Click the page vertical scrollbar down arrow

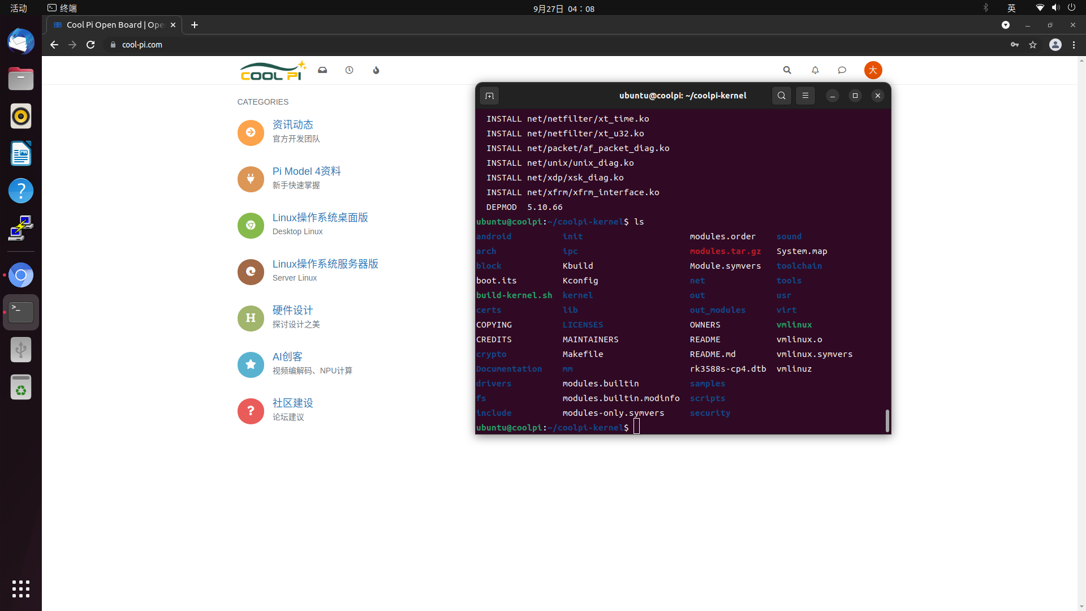coord(1081,606)
